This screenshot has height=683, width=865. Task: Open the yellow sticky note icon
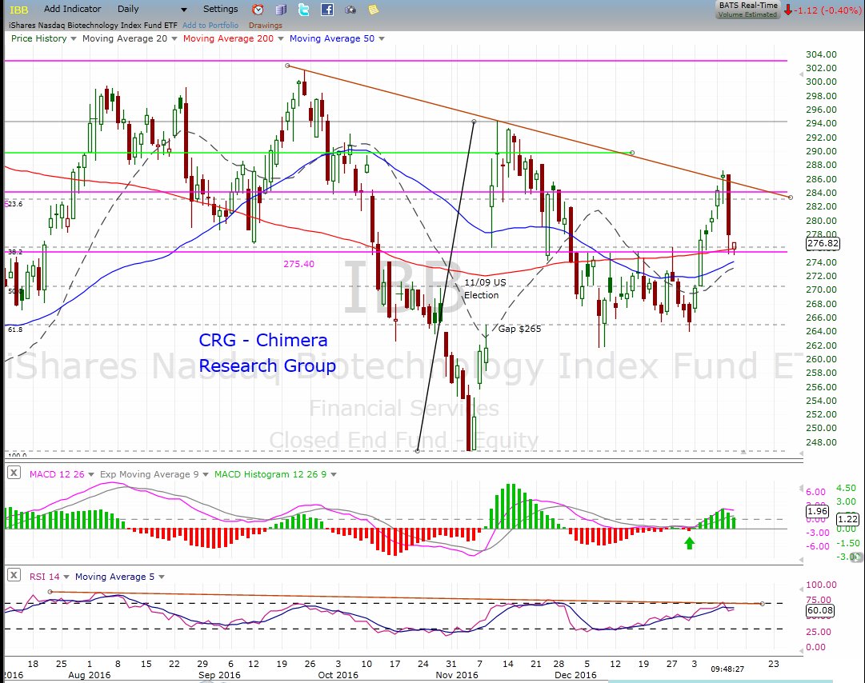click(374, 10)
